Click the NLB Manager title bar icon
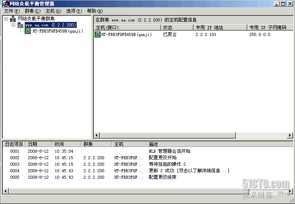The height and width of the screenshot is (204, 295). click(6, 3)
